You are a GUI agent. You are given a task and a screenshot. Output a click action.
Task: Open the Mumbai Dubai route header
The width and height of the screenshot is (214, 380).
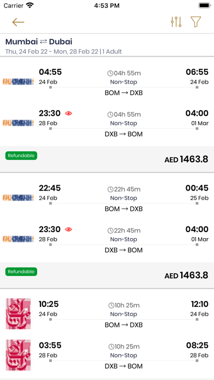pyautogui.click(x=39, y=41)
